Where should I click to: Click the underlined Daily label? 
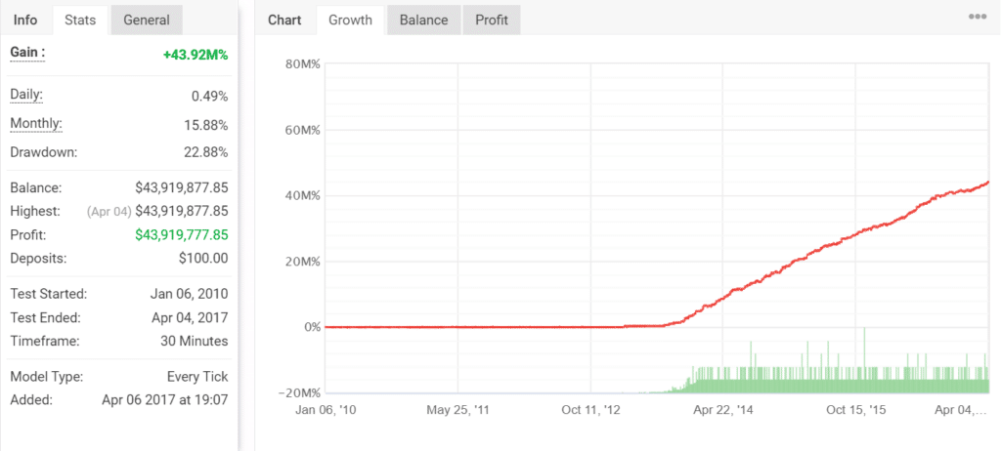[26, 95]
